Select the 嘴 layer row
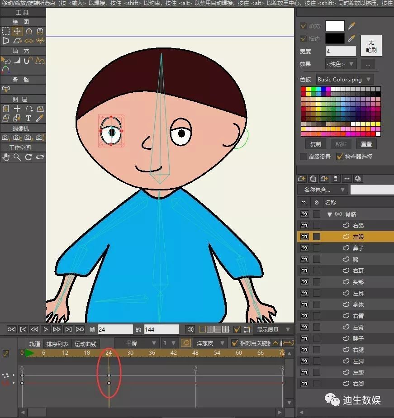This screenshot has width=394, height=418. 346,259
